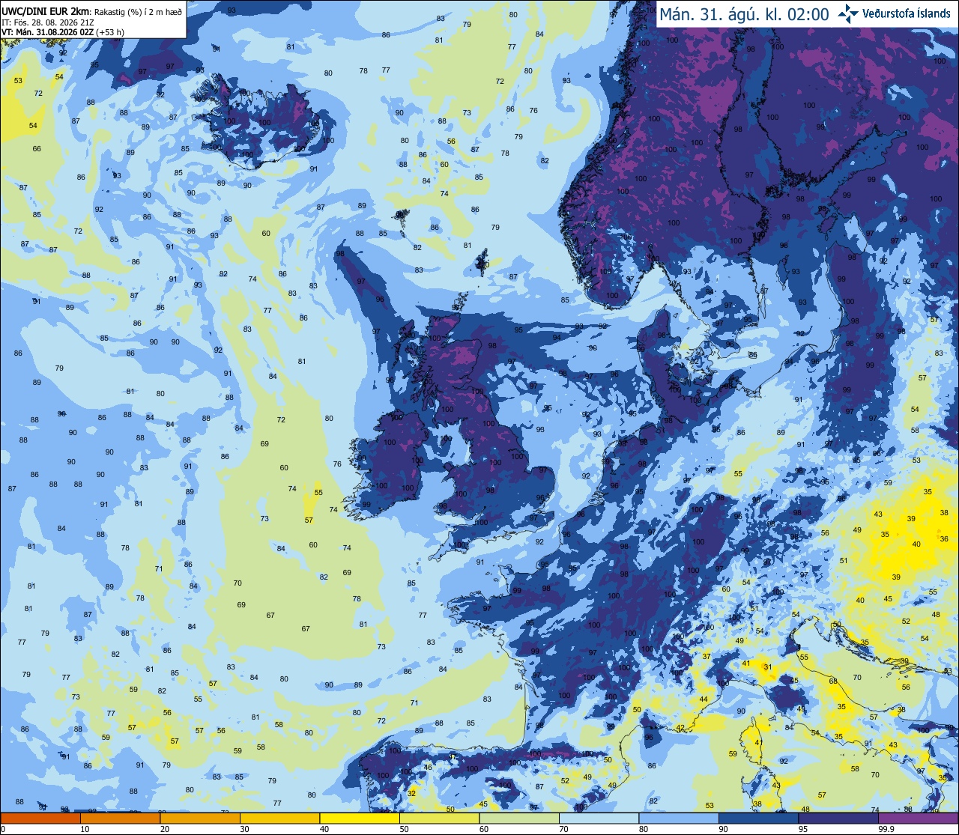Pick the 40–50 bright yellow legend swatch
Image resolution: width=959 pixels, height=835 pixels.
[360, 818]
